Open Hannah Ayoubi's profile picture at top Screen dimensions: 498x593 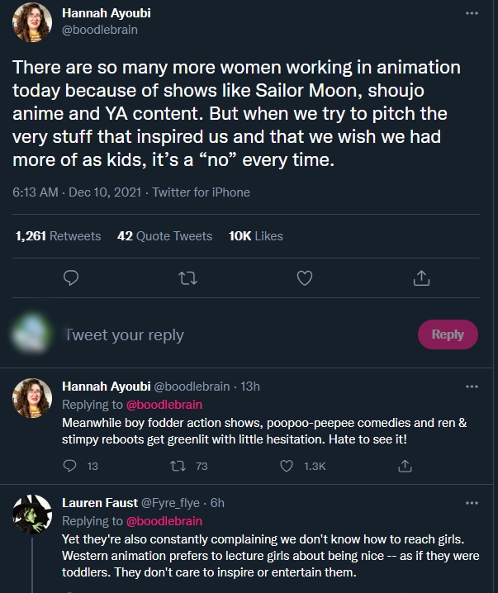(x=32, y=22)
